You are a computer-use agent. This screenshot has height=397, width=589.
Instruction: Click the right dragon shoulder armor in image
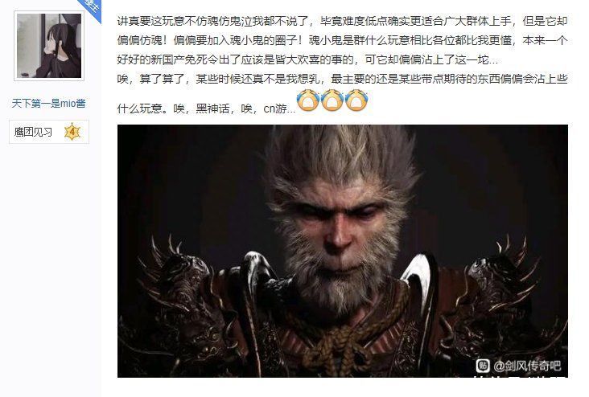click(500, 293)
